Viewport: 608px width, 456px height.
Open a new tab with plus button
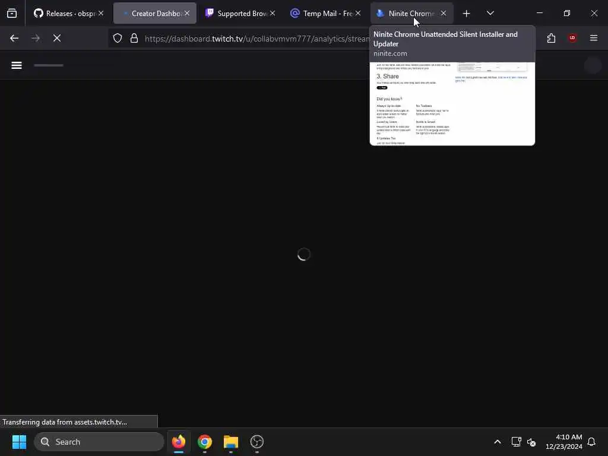click(x=467, y=14)
